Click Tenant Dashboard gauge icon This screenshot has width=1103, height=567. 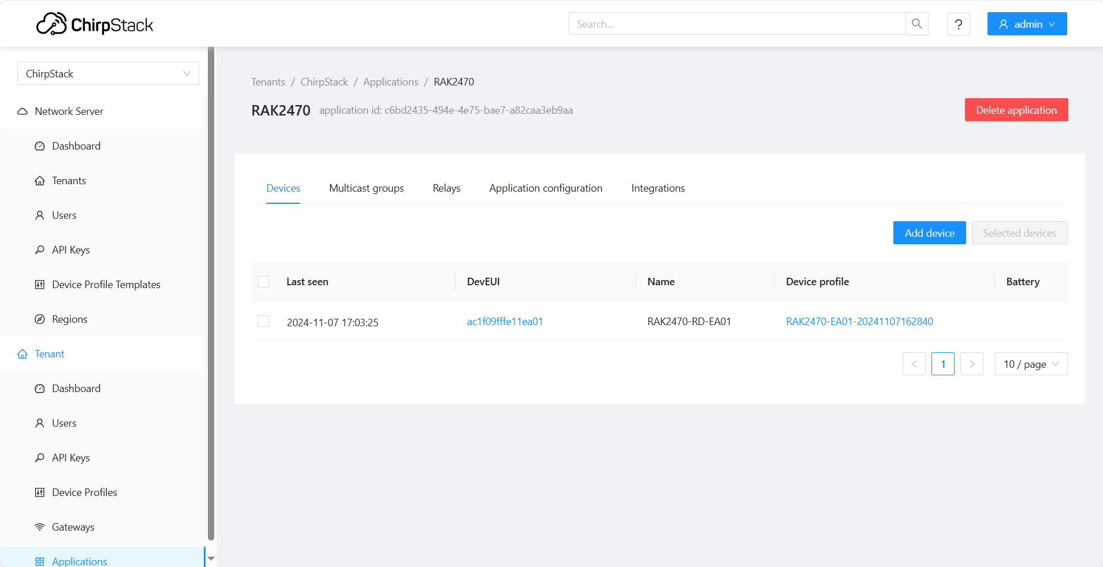[40, 389]
